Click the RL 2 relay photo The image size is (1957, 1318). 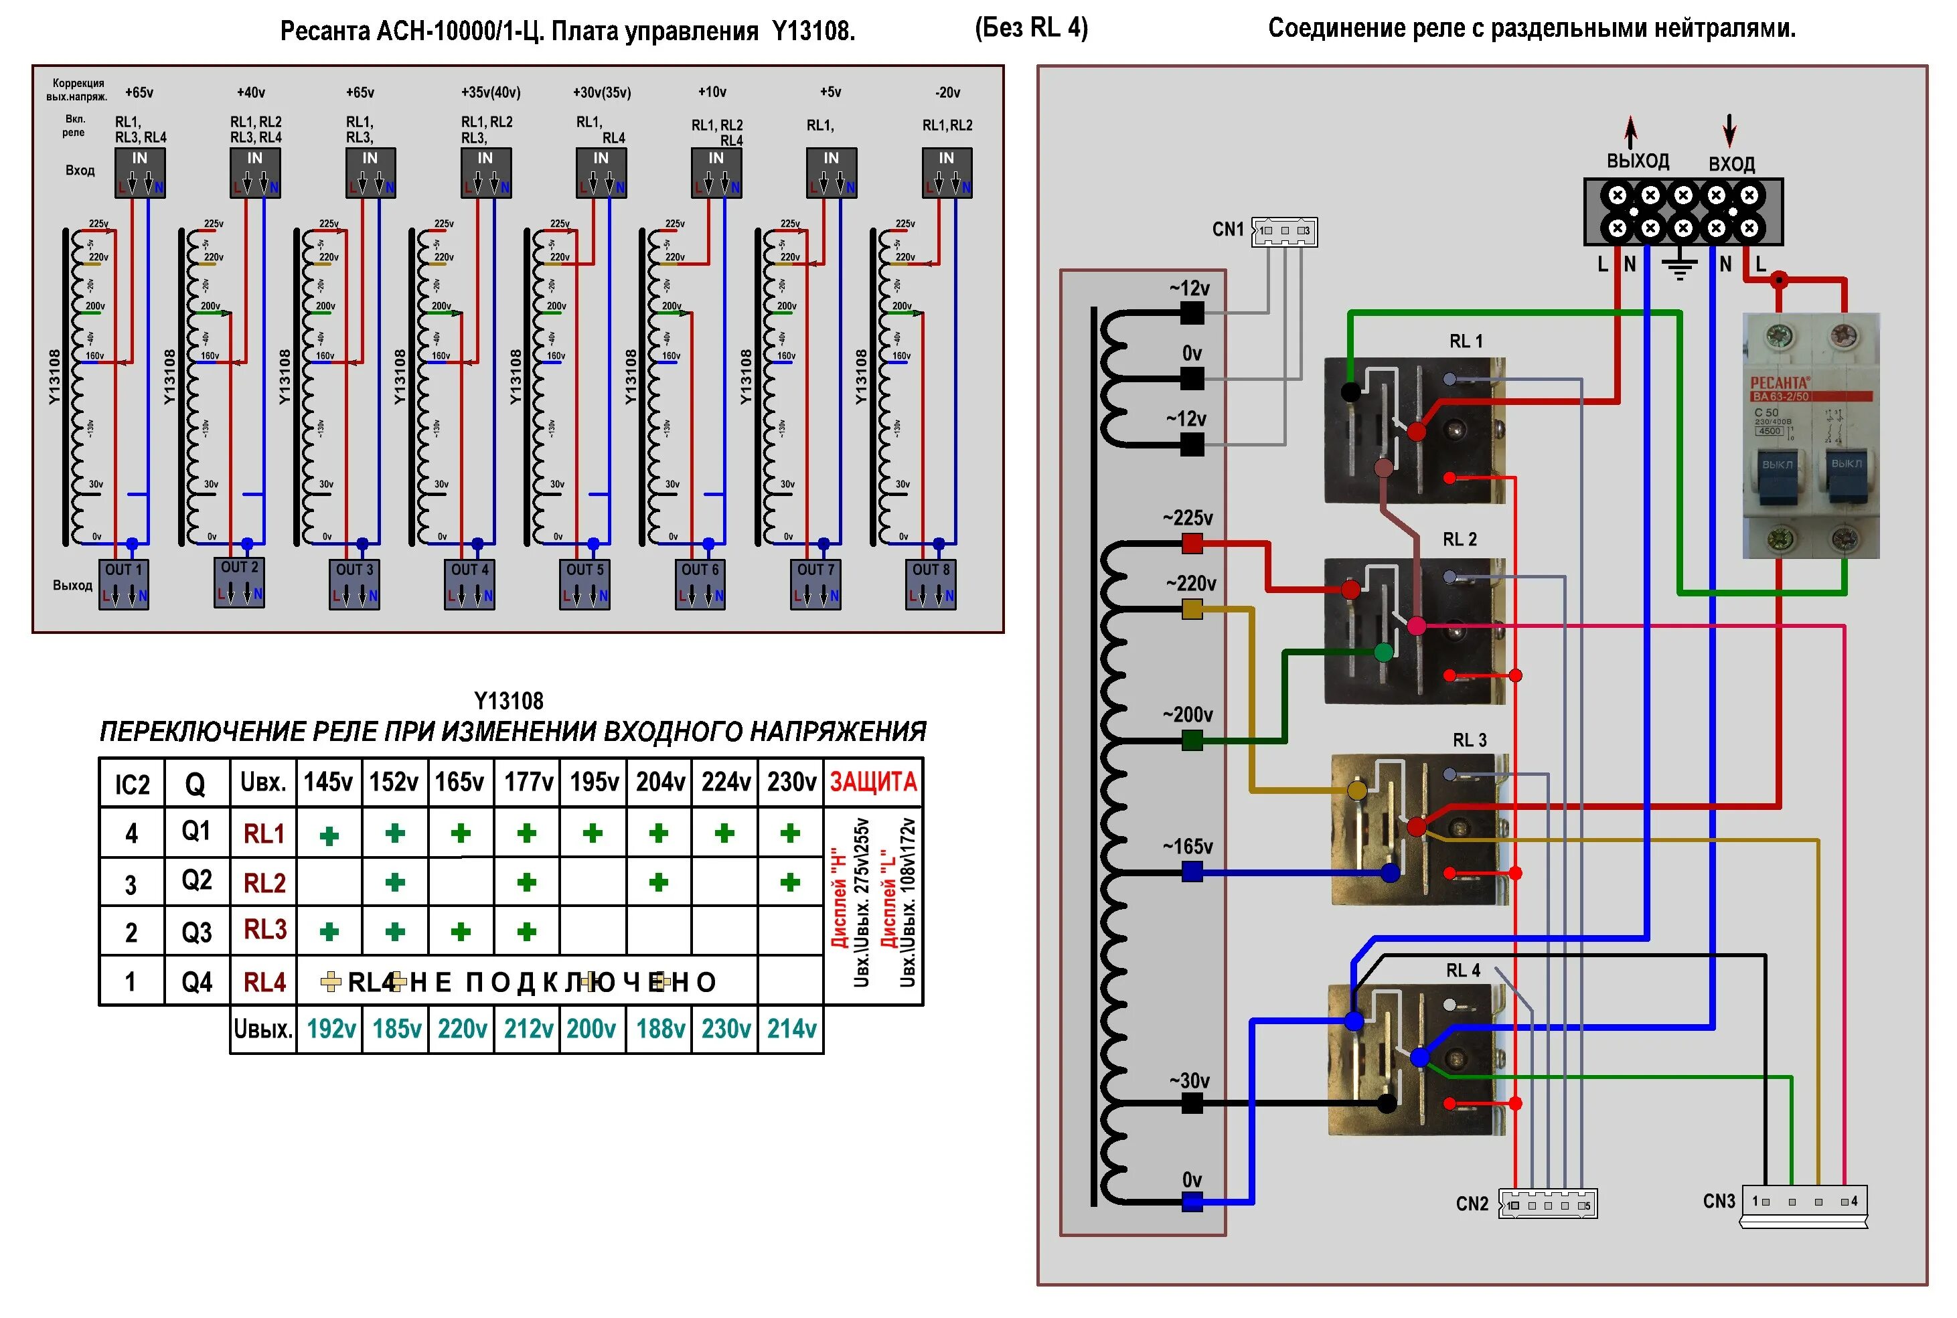tap(1414, 631)
